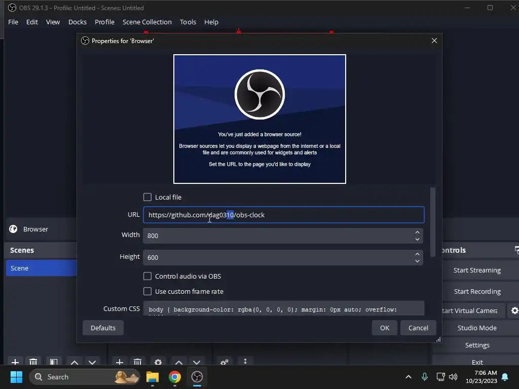
Task: Click the Defaults button
Action: point(103,328)
